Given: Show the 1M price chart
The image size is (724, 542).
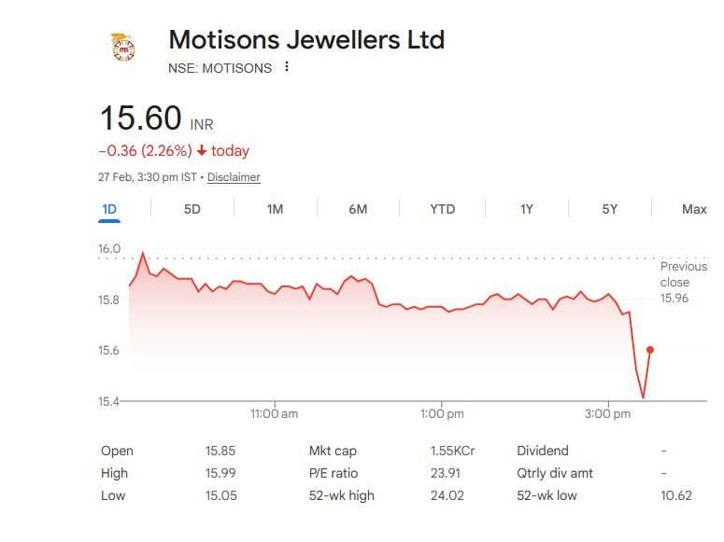Looking at the screenshot, I should point(275,209).
